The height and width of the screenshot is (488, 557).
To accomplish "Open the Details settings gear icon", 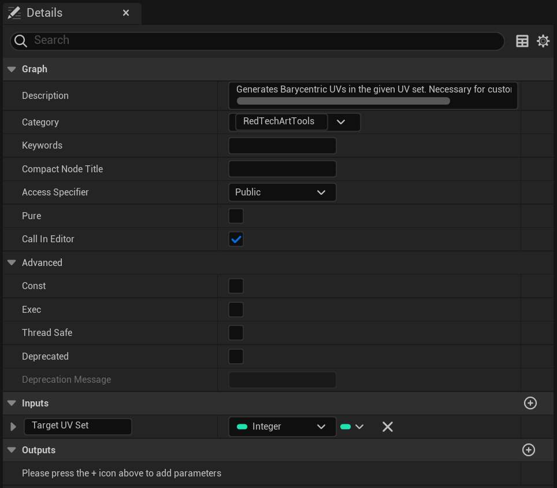I will 543,41.
